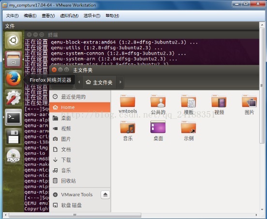Click the VMware vertical scrollbar thumb
Screen dimensions: 267x219
(x=262, y=86)
